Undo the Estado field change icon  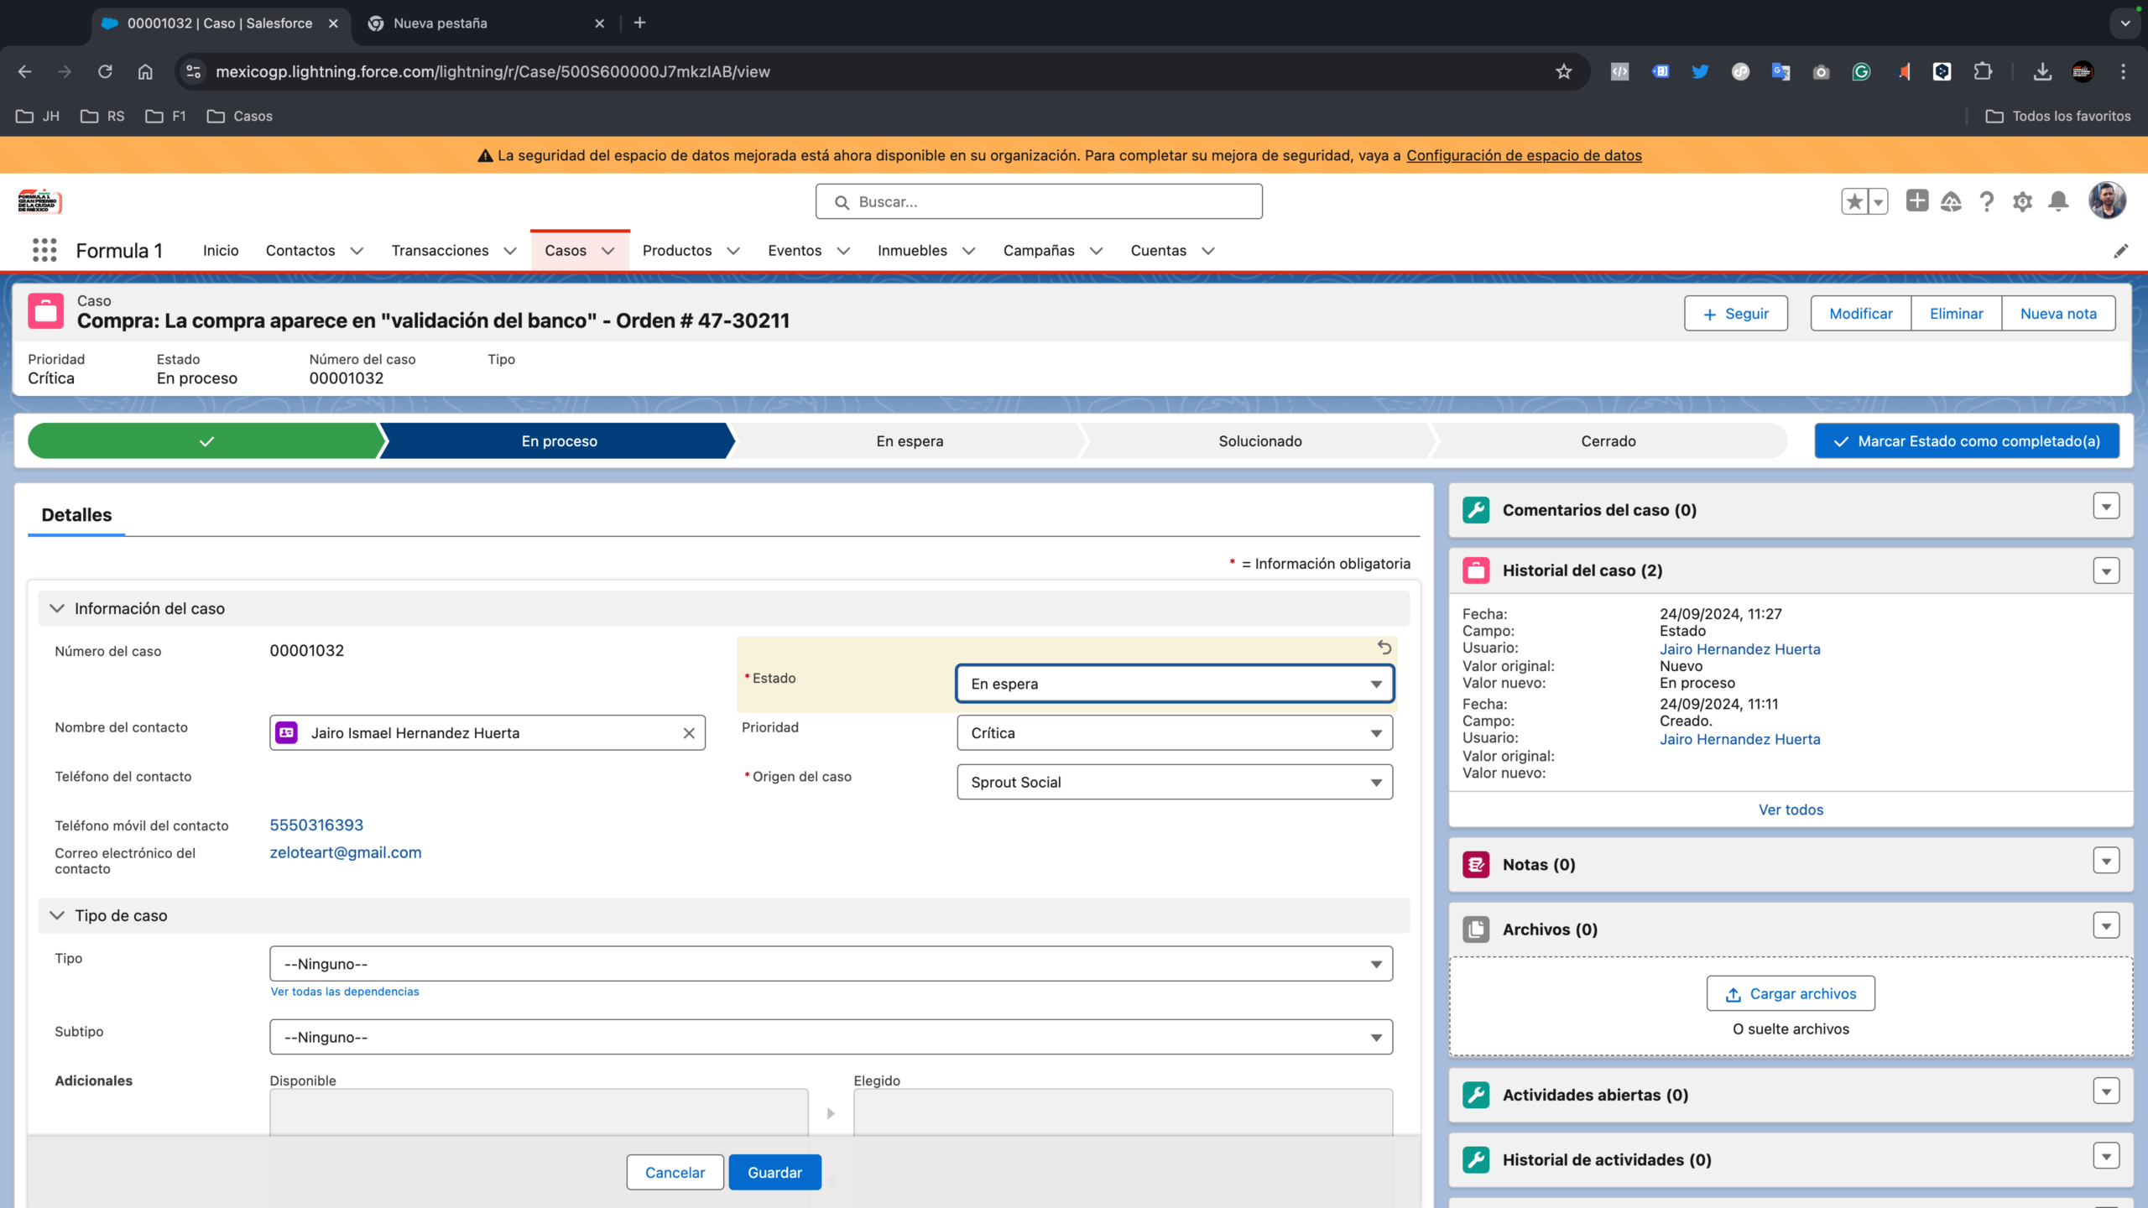(x=1384, y=648)
